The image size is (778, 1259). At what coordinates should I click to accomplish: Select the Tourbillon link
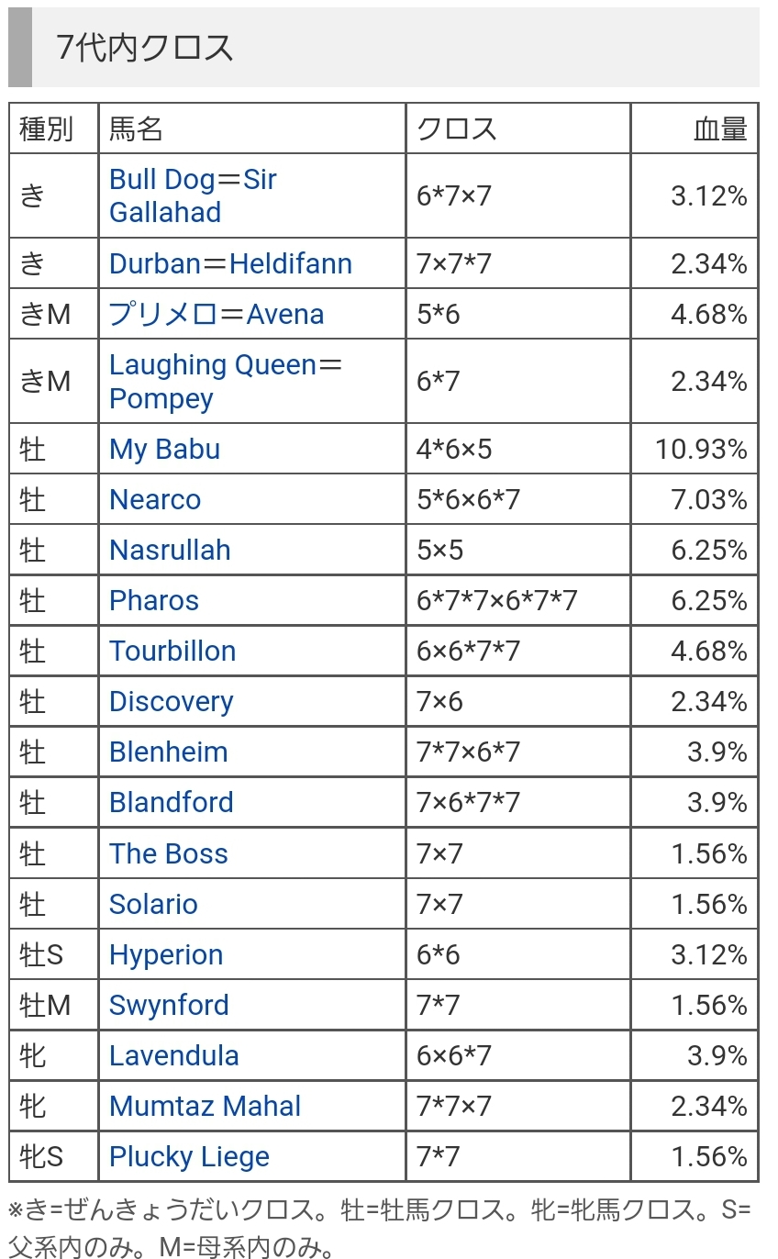(x=172, y=652)
